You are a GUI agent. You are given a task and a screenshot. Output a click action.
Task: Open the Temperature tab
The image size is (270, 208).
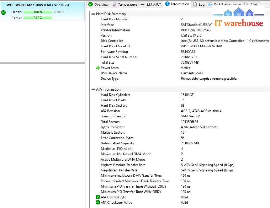tap(127, 4)
